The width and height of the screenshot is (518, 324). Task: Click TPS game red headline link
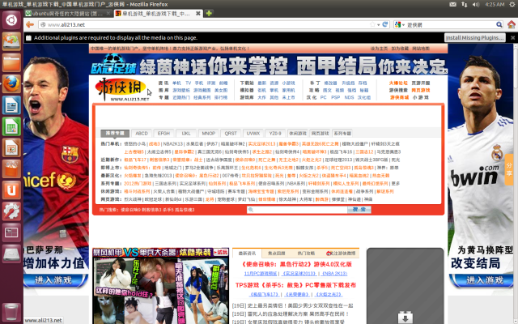tap(295, 285)
